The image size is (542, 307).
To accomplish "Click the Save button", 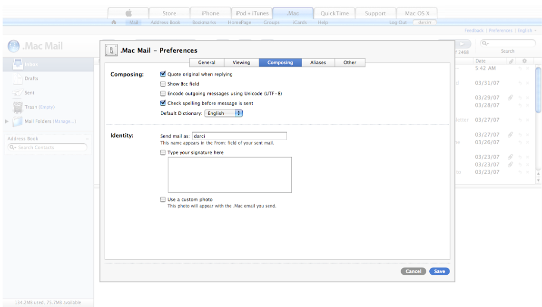I will 439,271.
